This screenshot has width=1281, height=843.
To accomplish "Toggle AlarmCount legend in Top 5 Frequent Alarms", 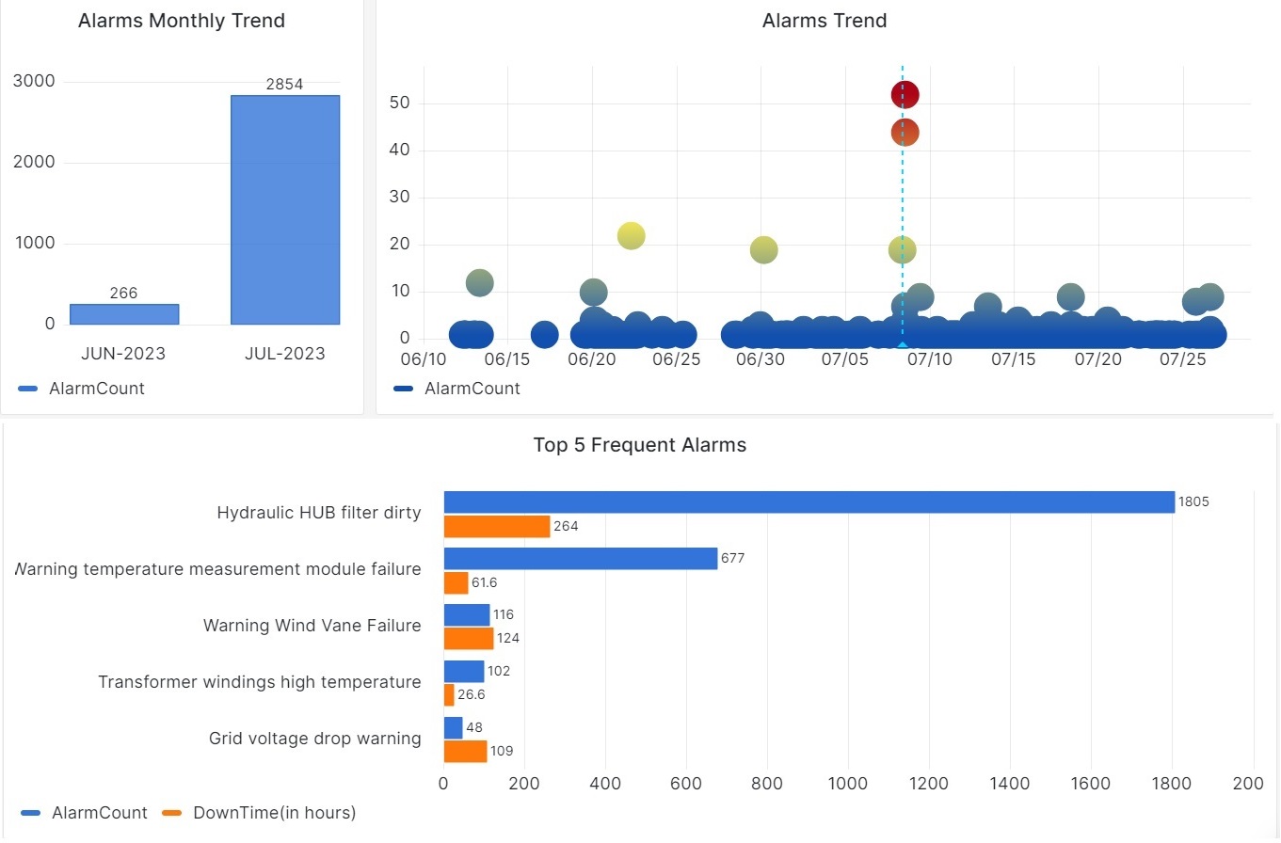I will point(85,813).
